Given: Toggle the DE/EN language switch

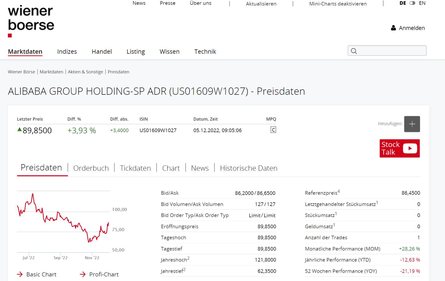Looking at the screenshot, I should click(x=412, y=3).
